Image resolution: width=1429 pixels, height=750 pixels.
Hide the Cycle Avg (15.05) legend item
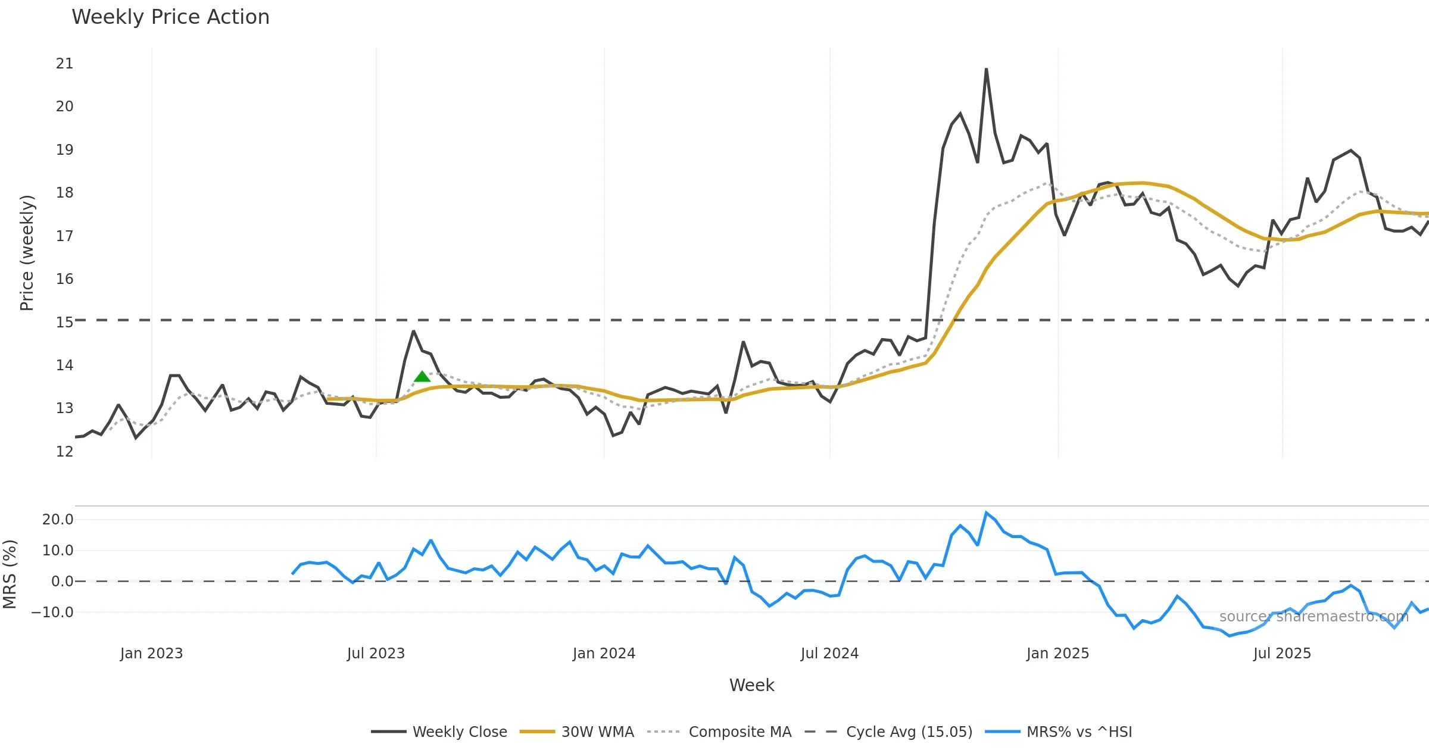909,732
